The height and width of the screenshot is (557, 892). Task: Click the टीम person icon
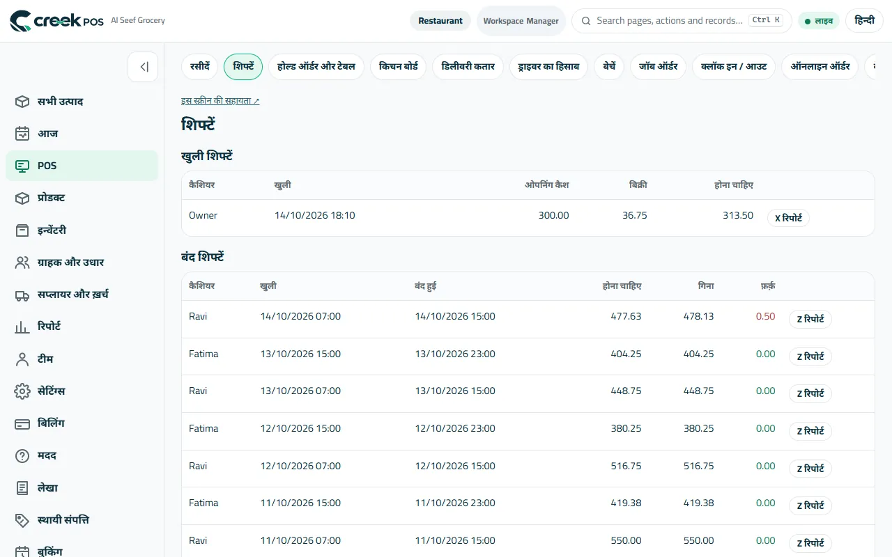click(22, 359)
